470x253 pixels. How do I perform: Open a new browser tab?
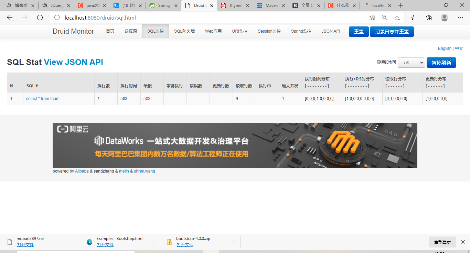point(400,5)
